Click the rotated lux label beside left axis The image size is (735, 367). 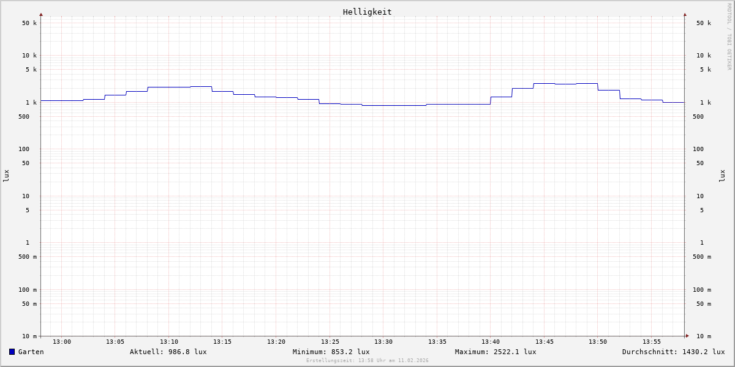click(x=6, y=176)
